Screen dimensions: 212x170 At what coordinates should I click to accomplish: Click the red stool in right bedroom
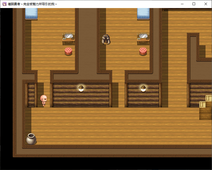click(x=143, y=51)
